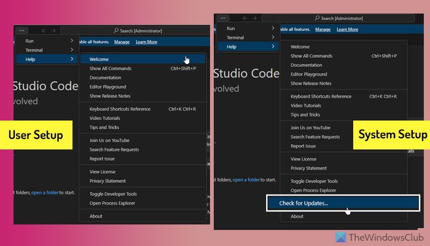430x246 pixels.
Task: Go forward arrow in System Setup window
Action: 254,18
